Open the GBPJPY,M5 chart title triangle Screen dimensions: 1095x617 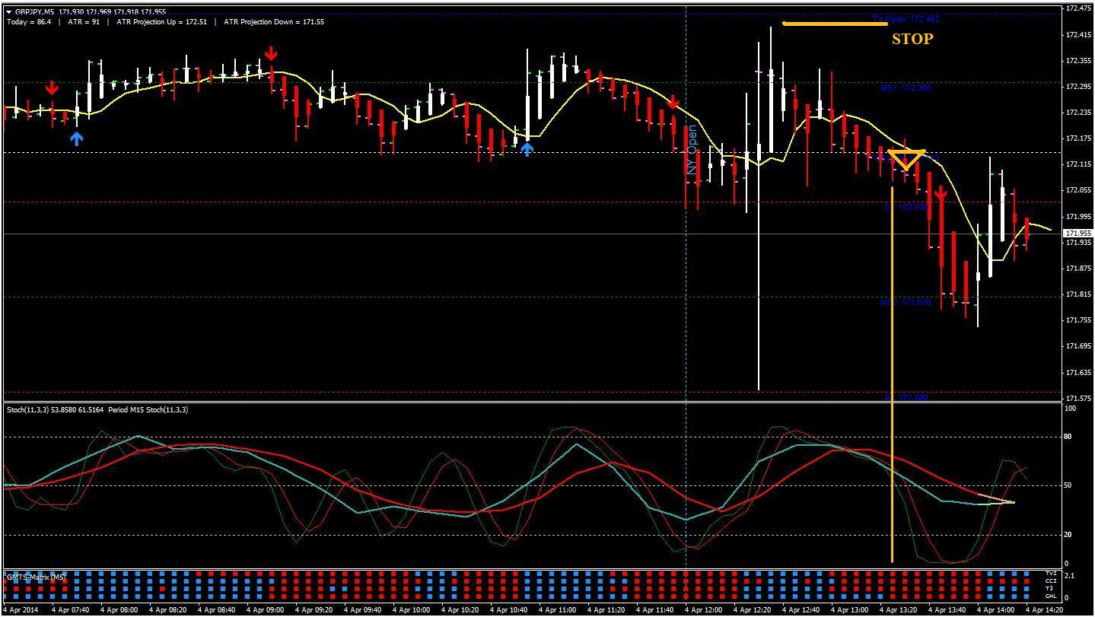tap(8, 12)
